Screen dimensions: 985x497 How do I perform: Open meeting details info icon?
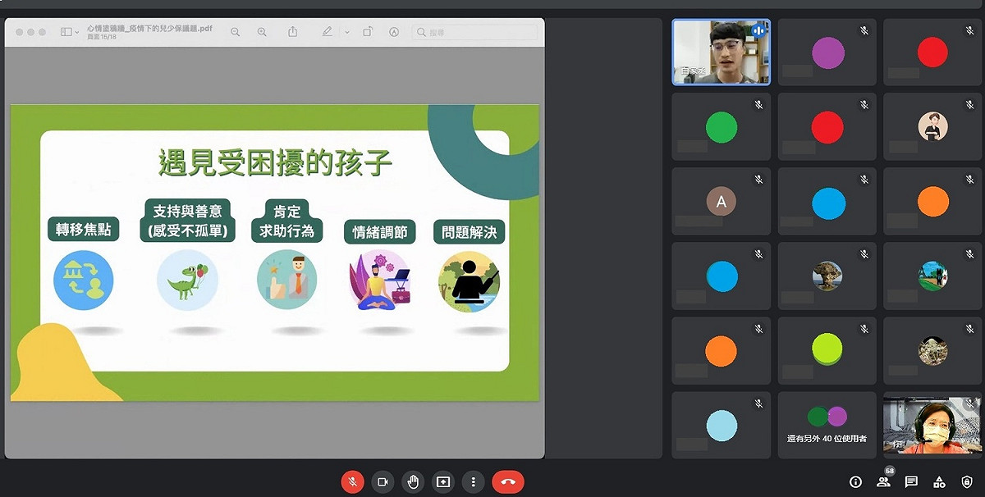pyautogui.click(x=855, y=482)
